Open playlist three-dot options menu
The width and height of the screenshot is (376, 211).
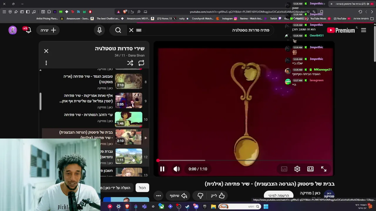pos(46,63)
